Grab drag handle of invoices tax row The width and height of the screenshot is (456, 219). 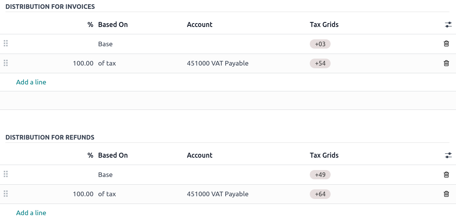[6, 63]
